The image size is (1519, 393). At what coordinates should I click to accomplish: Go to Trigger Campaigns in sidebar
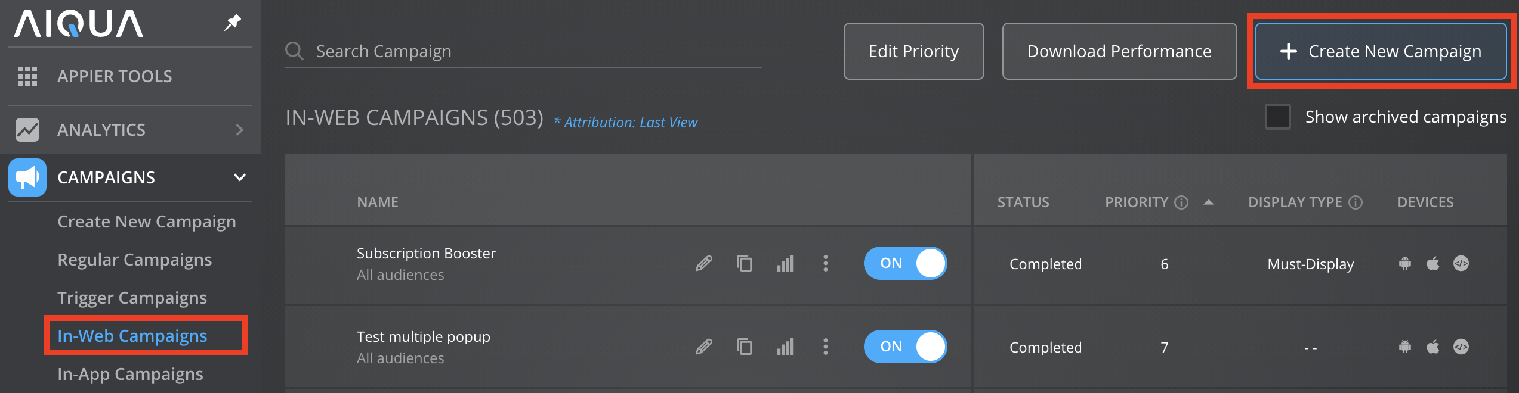tap(132, 298)
